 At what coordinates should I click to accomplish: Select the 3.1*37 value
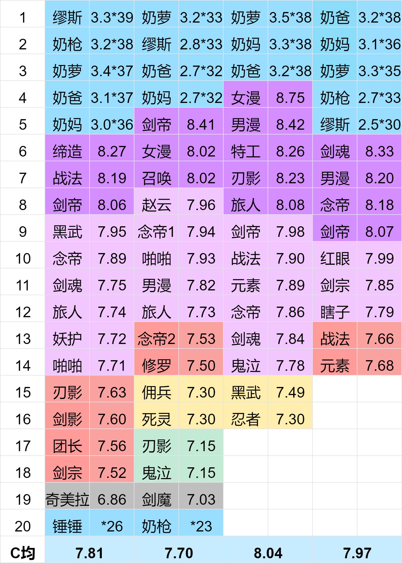[112, 94]
